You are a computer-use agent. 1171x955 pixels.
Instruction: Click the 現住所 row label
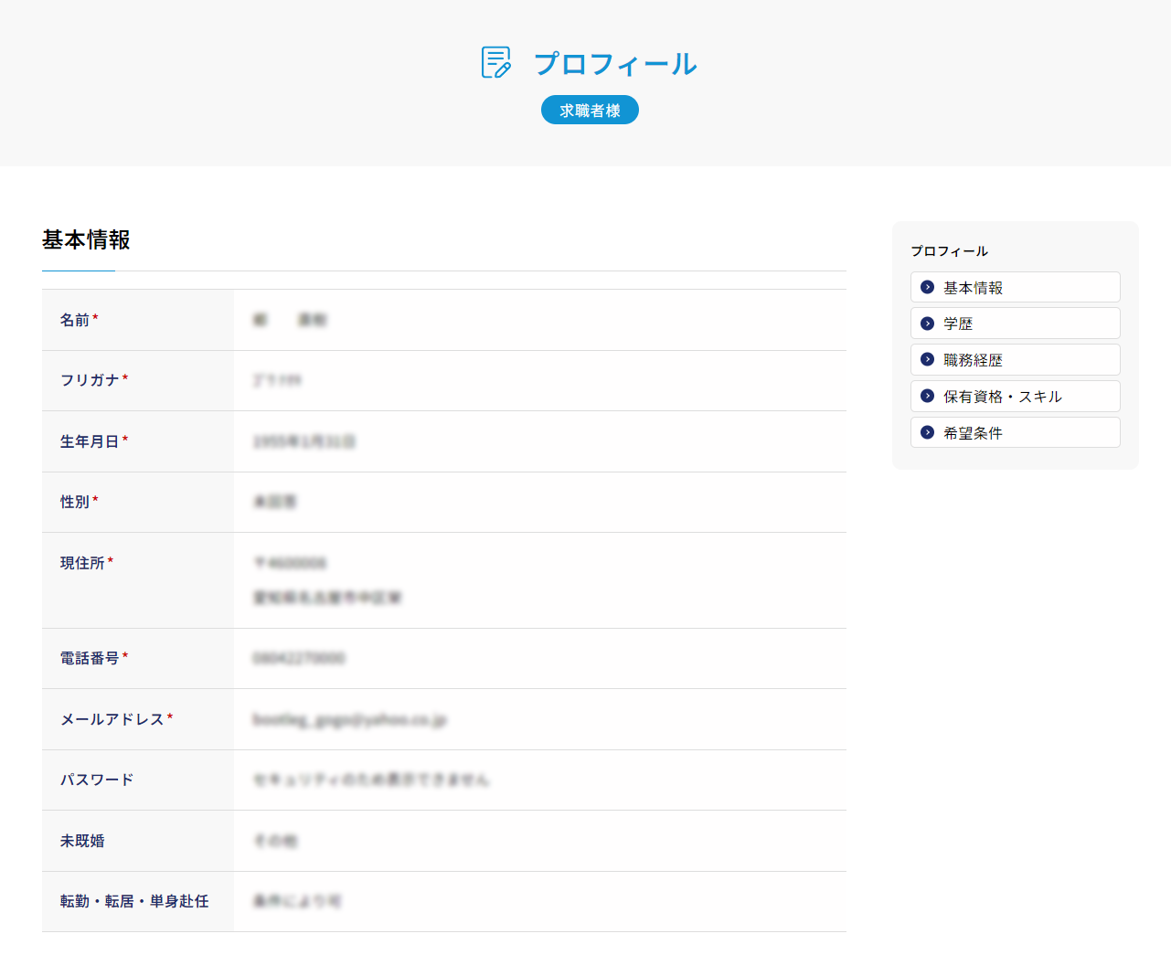pyautogui.click(x=82, y=563)
